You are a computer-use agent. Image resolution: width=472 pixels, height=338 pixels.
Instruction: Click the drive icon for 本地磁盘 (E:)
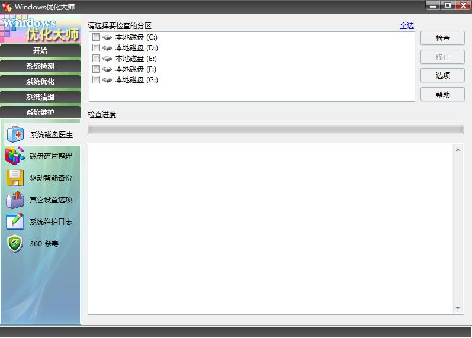pos(107,59)
